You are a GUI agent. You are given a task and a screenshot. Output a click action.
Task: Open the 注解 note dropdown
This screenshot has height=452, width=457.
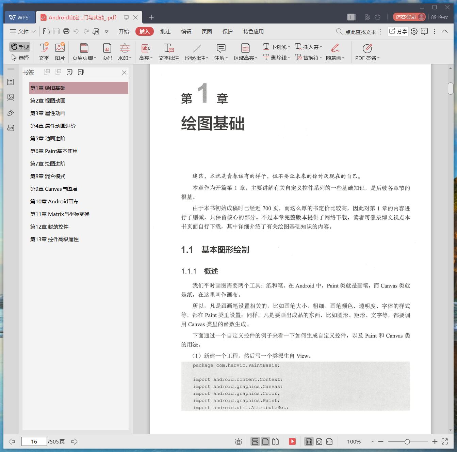tap(221, 52)
